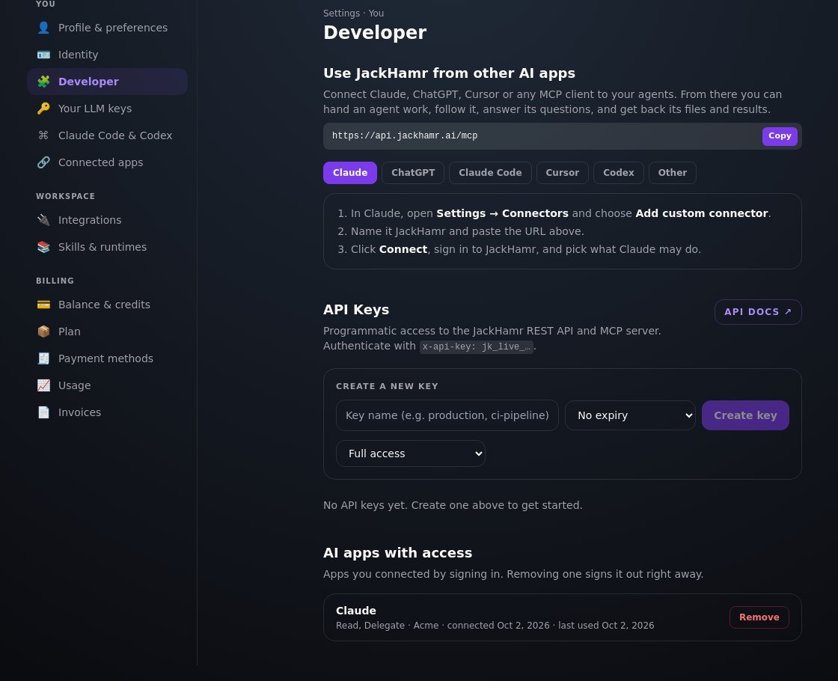Click the 'No API keys yet' message

tap(453, 505)
